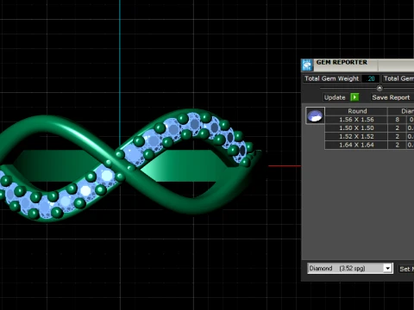414x310 pixels.
Task: Select the 1.52 X 1.52 row
Action: tap(369, 136)
